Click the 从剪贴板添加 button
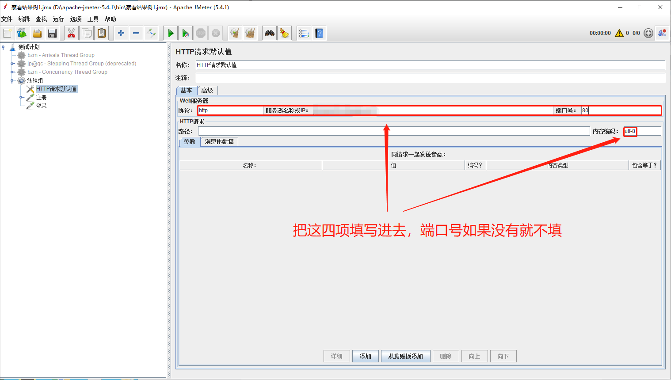The image size is (671, 380). pos(406,356)
